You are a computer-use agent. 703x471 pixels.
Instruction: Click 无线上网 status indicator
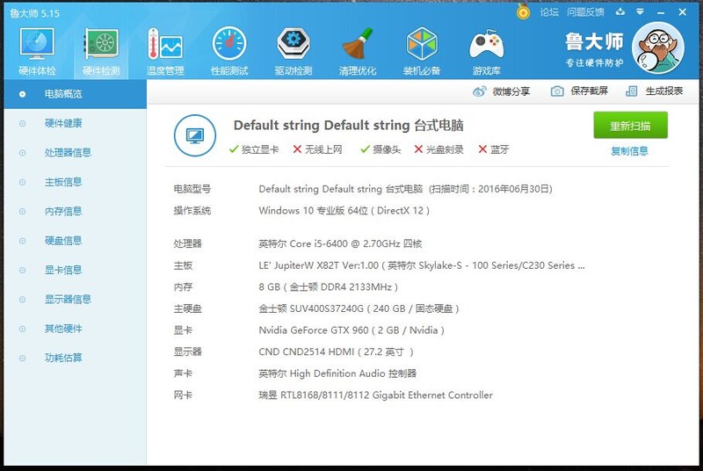(317, 149)
